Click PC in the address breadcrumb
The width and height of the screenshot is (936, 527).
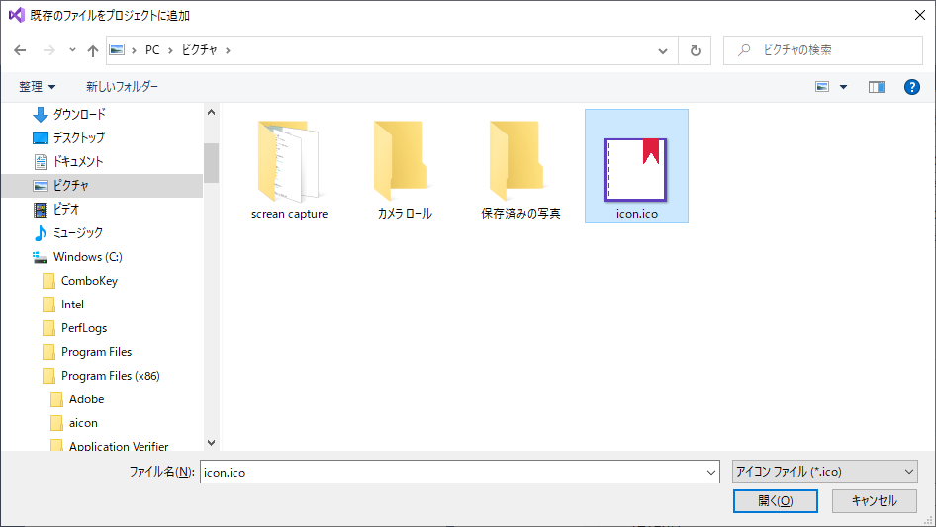[152, 50]
